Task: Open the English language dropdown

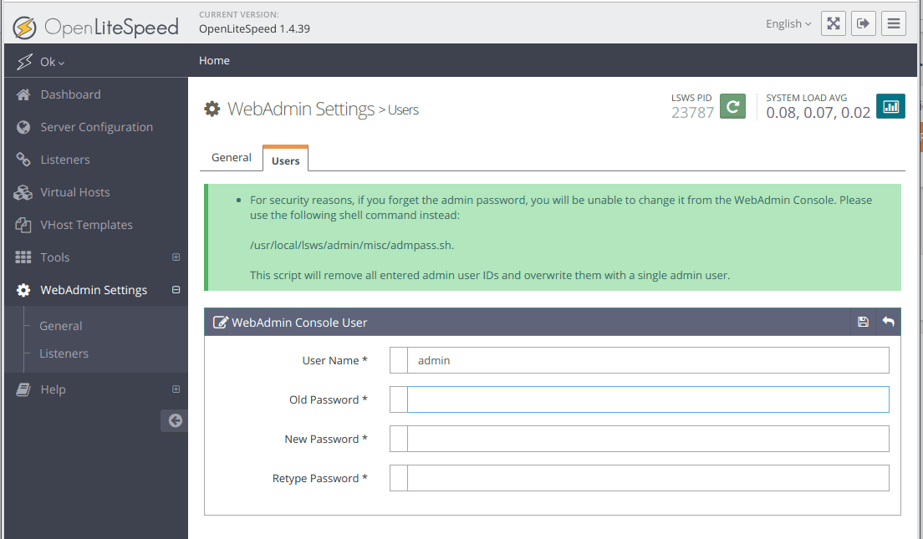Action: pos(788,23)
